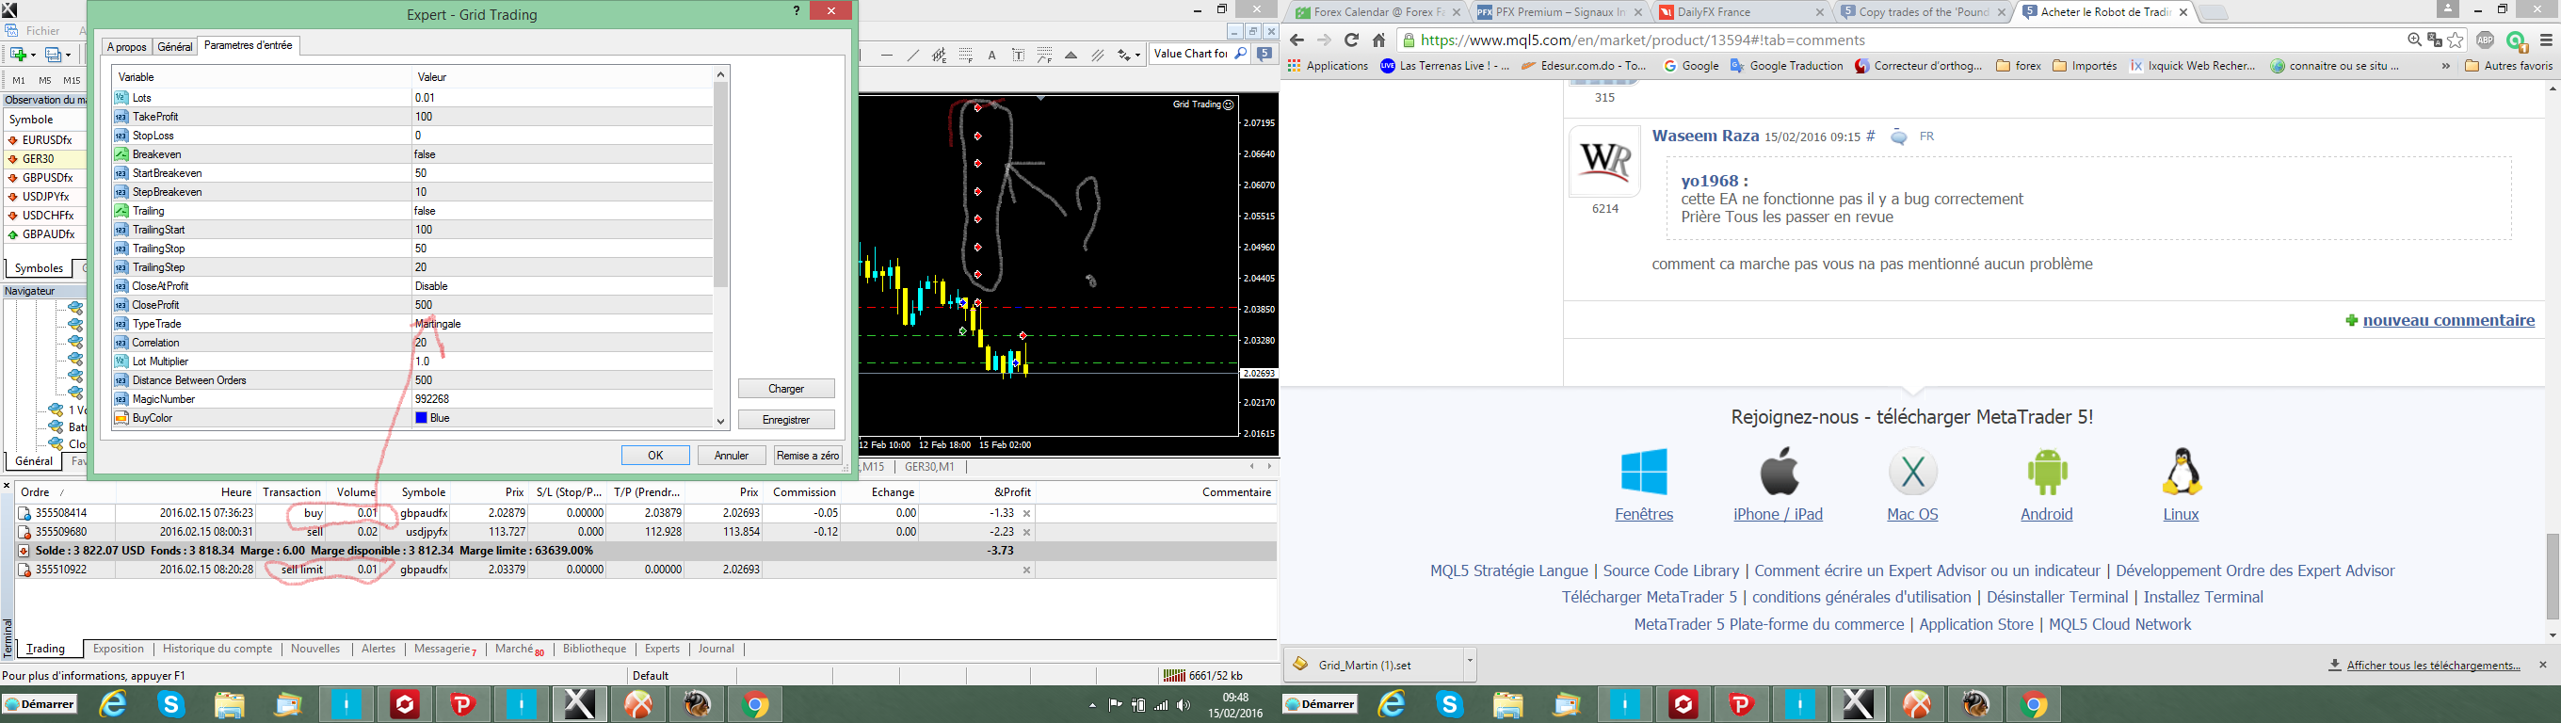Click the Mac OS X logo icon
This screenshot has height=723, width=2561.
pyautogui.click(x=1913, y=472)
